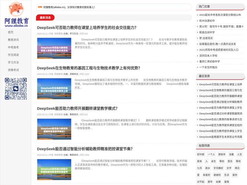Click the 亲爱的 tag

click(207, 175)
